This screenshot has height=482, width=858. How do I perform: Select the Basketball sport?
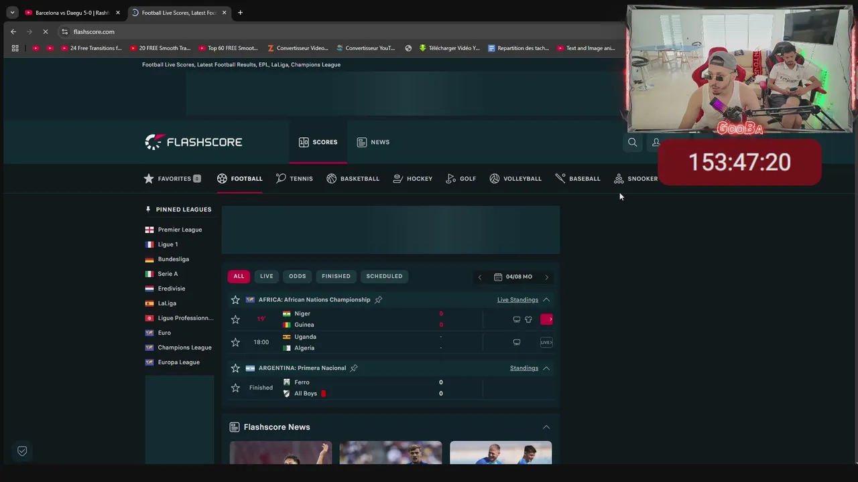pos(353,179)
